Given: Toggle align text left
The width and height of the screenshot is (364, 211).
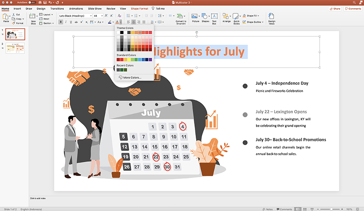Looking at the screenshot, I should (x=128, y=22).
